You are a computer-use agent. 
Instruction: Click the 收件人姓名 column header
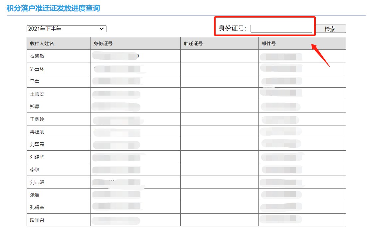59,43
